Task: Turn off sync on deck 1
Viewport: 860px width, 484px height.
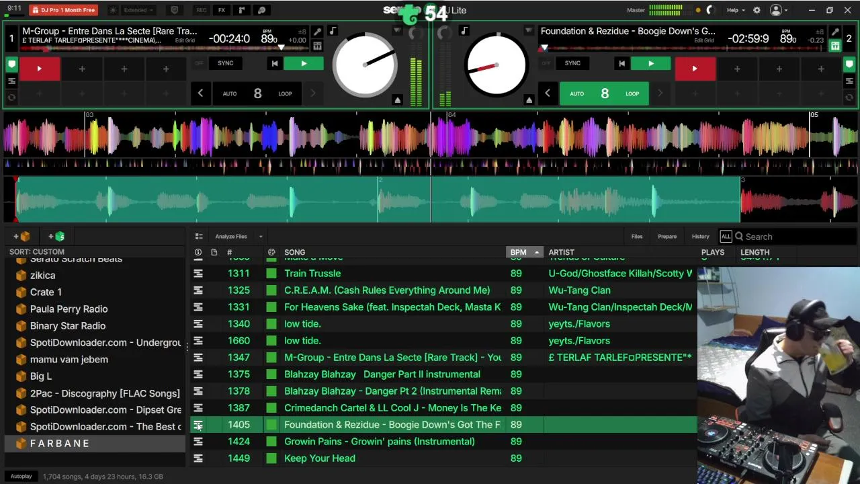Action: coord(199,63)
